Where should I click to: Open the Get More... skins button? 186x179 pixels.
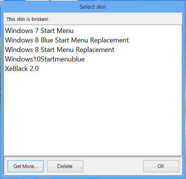25,166
